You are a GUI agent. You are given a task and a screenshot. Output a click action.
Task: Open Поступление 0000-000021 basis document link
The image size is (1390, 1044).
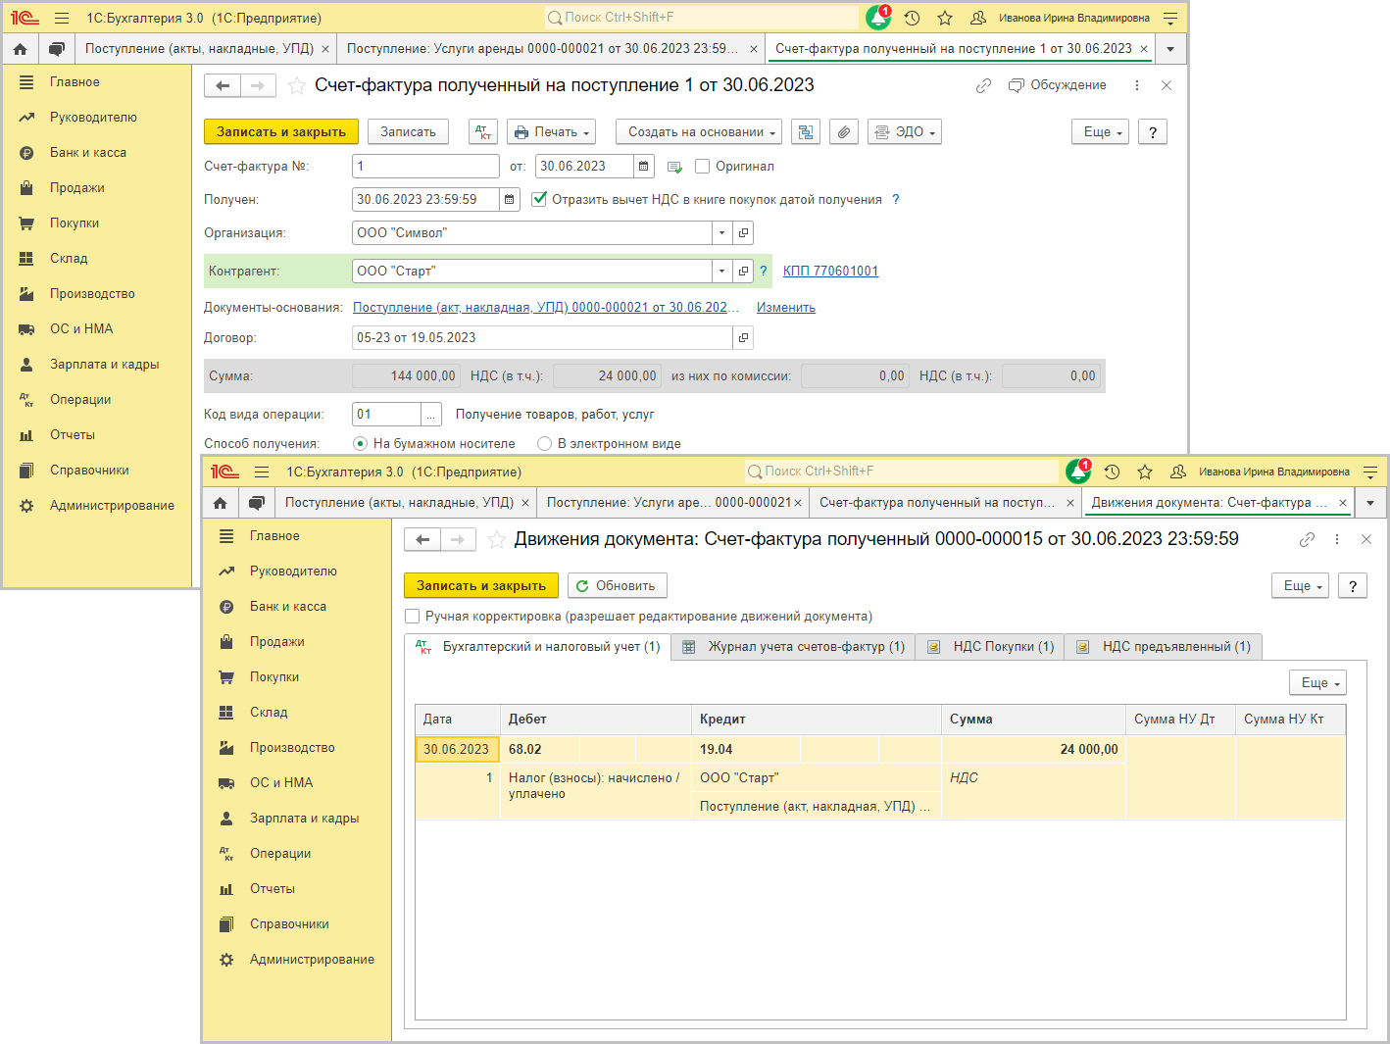pyautogui.click(x=545, y=308)
